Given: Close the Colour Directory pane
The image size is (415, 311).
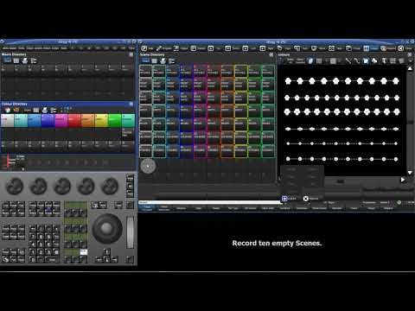Looking at the screenshot, I should tap(131, 104).
